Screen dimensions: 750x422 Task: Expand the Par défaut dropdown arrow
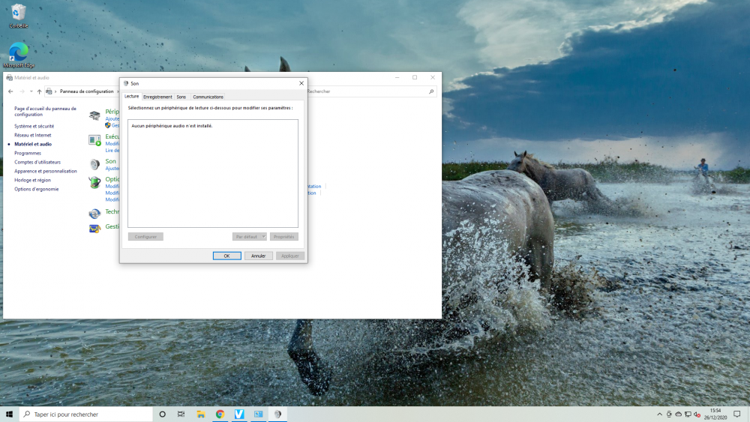(x=263, y=237)
